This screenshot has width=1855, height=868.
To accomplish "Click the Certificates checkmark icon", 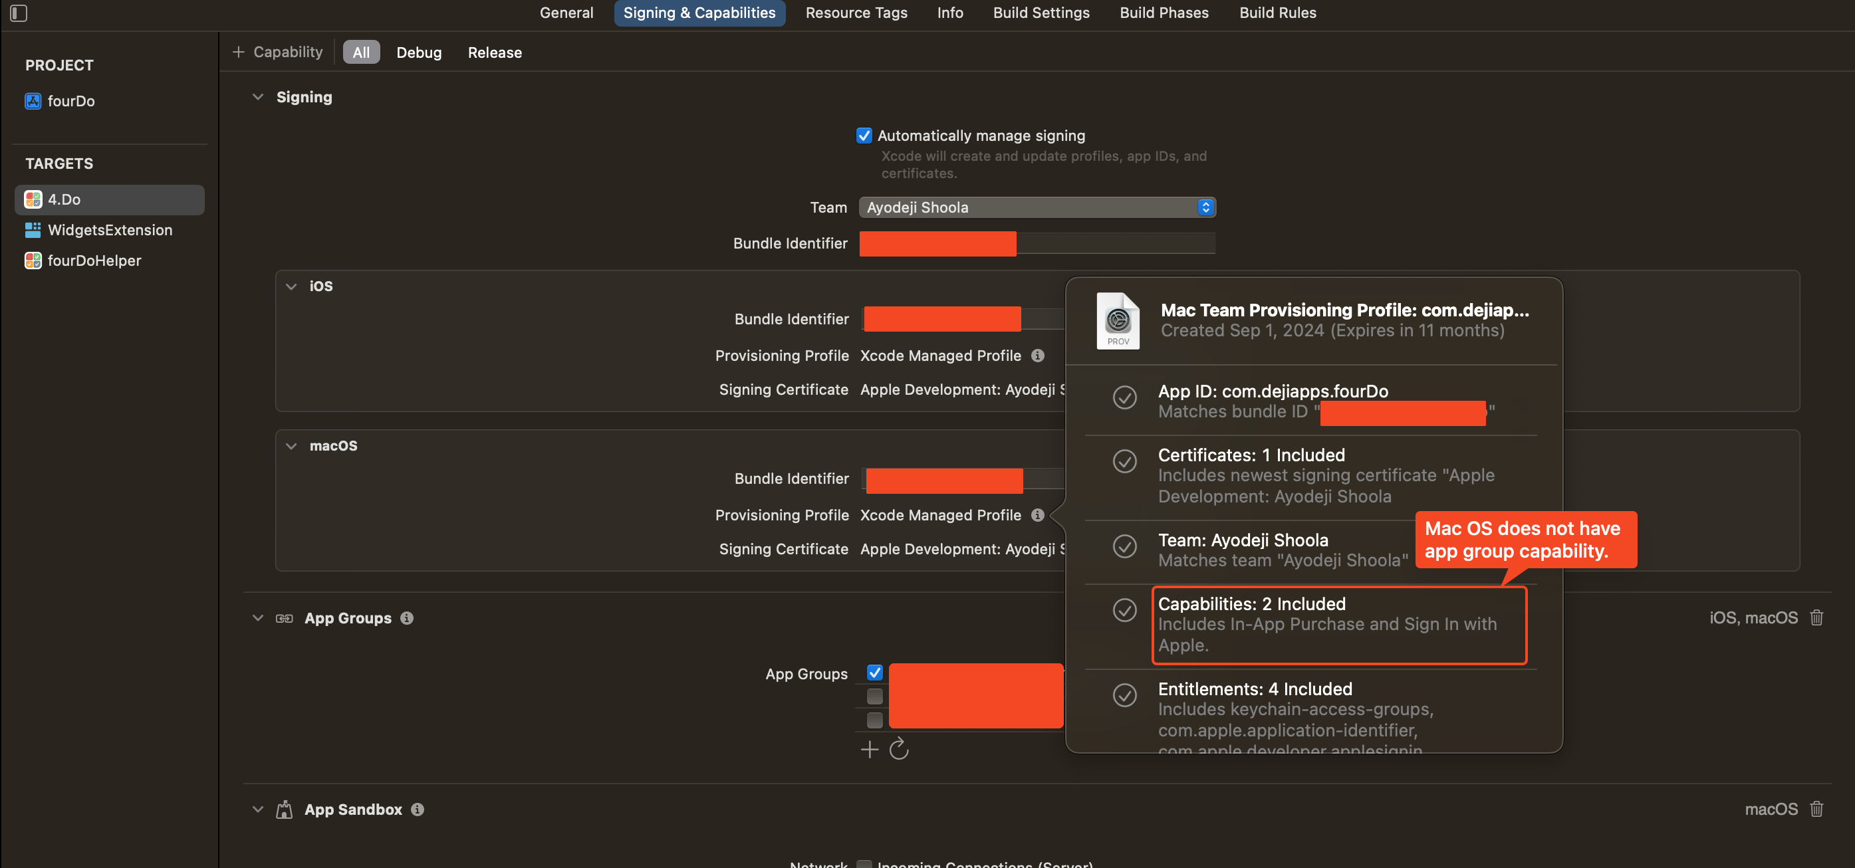I will point(1125,461).
